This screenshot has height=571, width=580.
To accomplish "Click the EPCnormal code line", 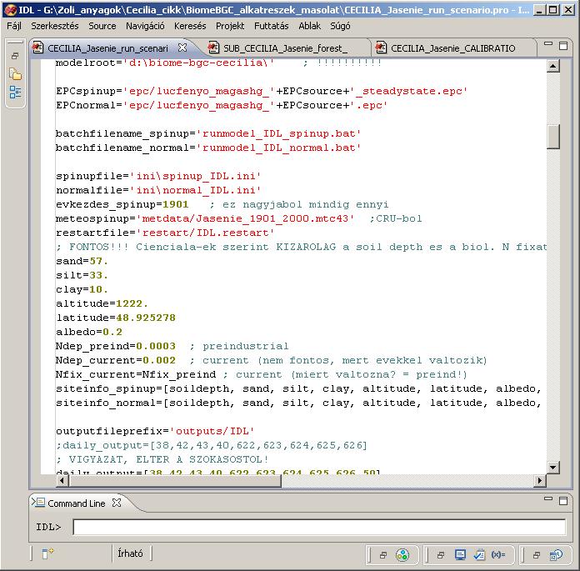I will (222, 106).
